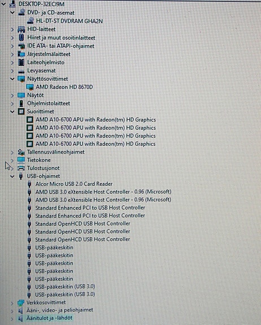Select the first AMD A10-6700 APU entry

click(x=95, y=120)
